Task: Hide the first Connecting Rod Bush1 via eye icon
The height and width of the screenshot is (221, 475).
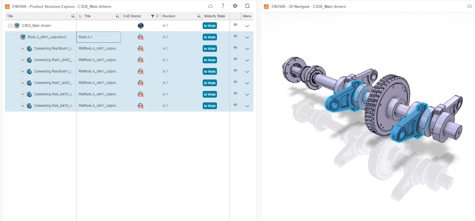Action: click(235, 47)
